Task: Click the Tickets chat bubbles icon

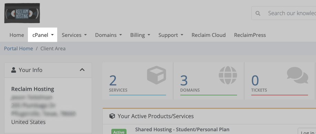Action: tap(297, 75)
